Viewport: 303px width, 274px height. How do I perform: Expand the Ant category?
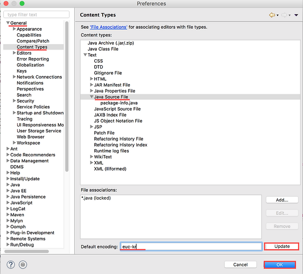[x=8, y=149]
